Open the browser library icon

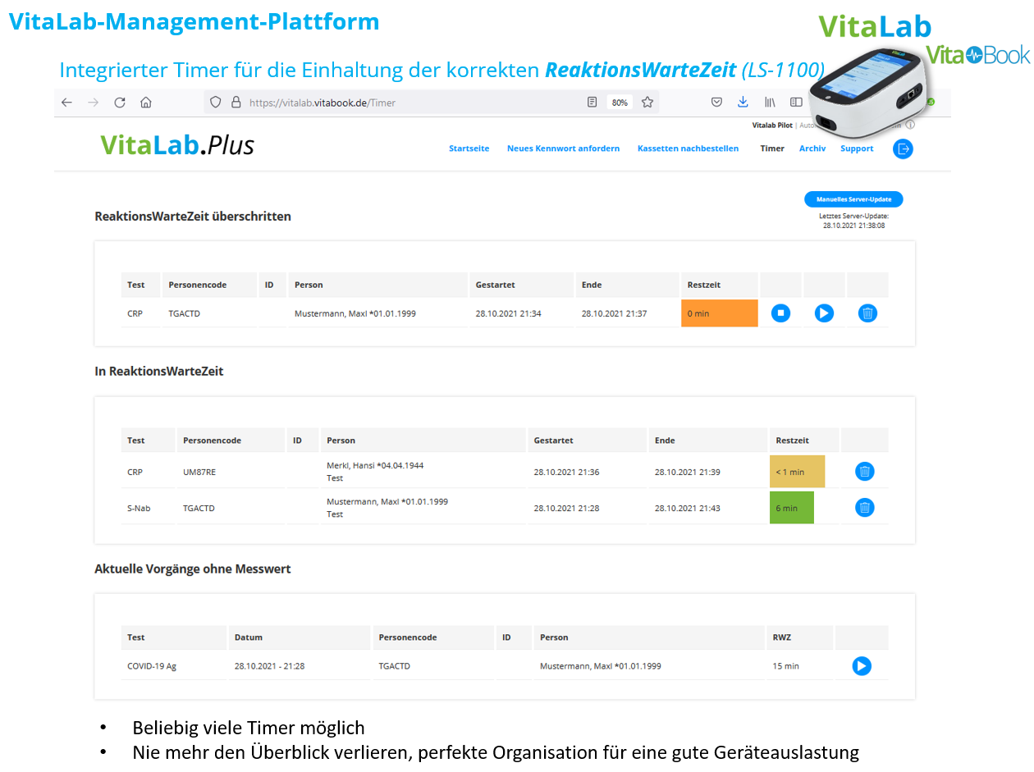coord(770,103)
